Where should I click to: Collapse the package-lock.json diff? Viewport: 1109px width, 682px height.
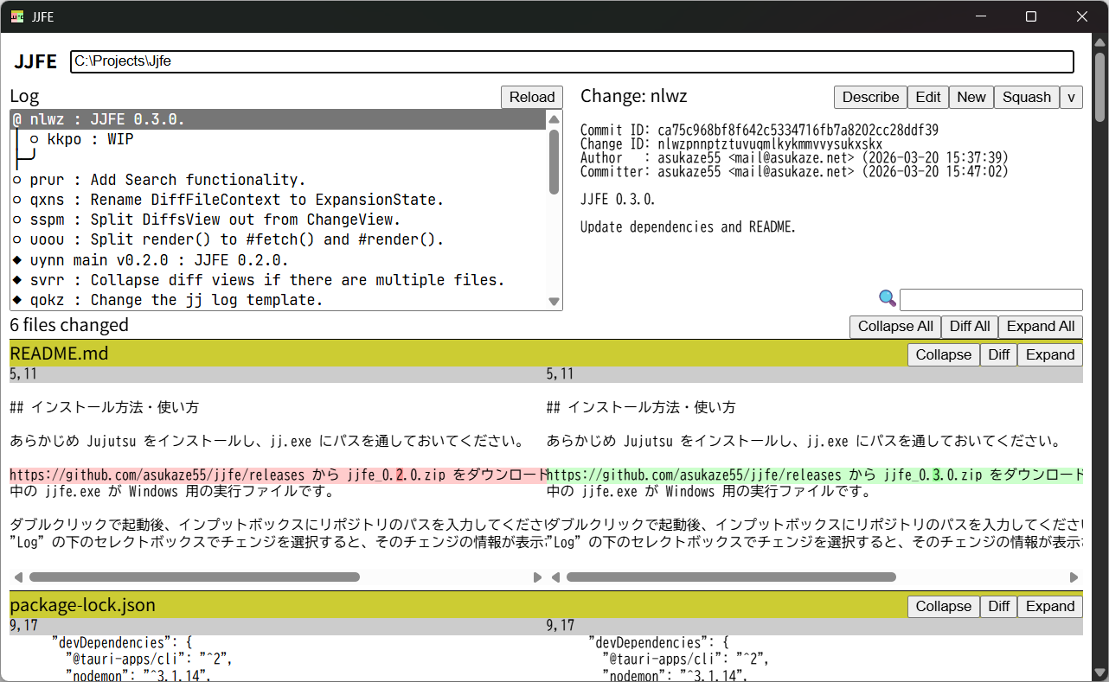944,606
